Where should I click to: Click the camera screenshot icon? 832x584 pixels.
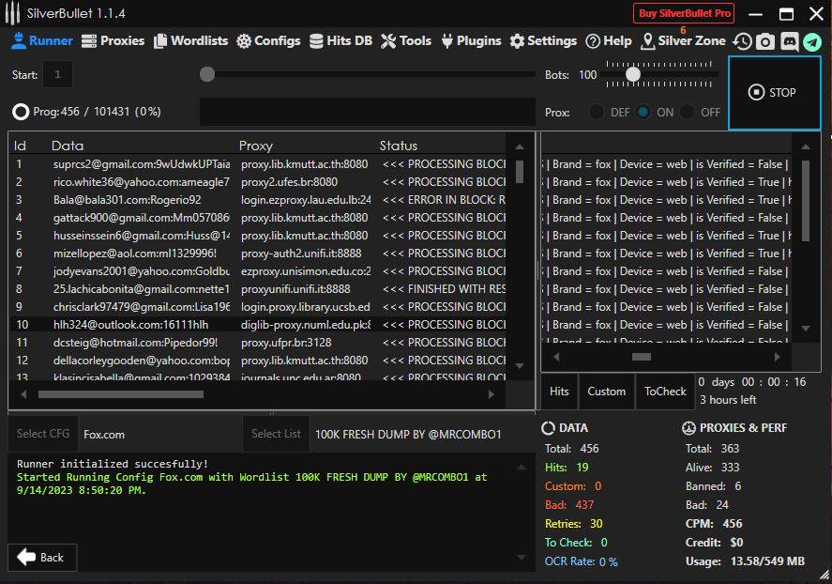tap(765, 41)
